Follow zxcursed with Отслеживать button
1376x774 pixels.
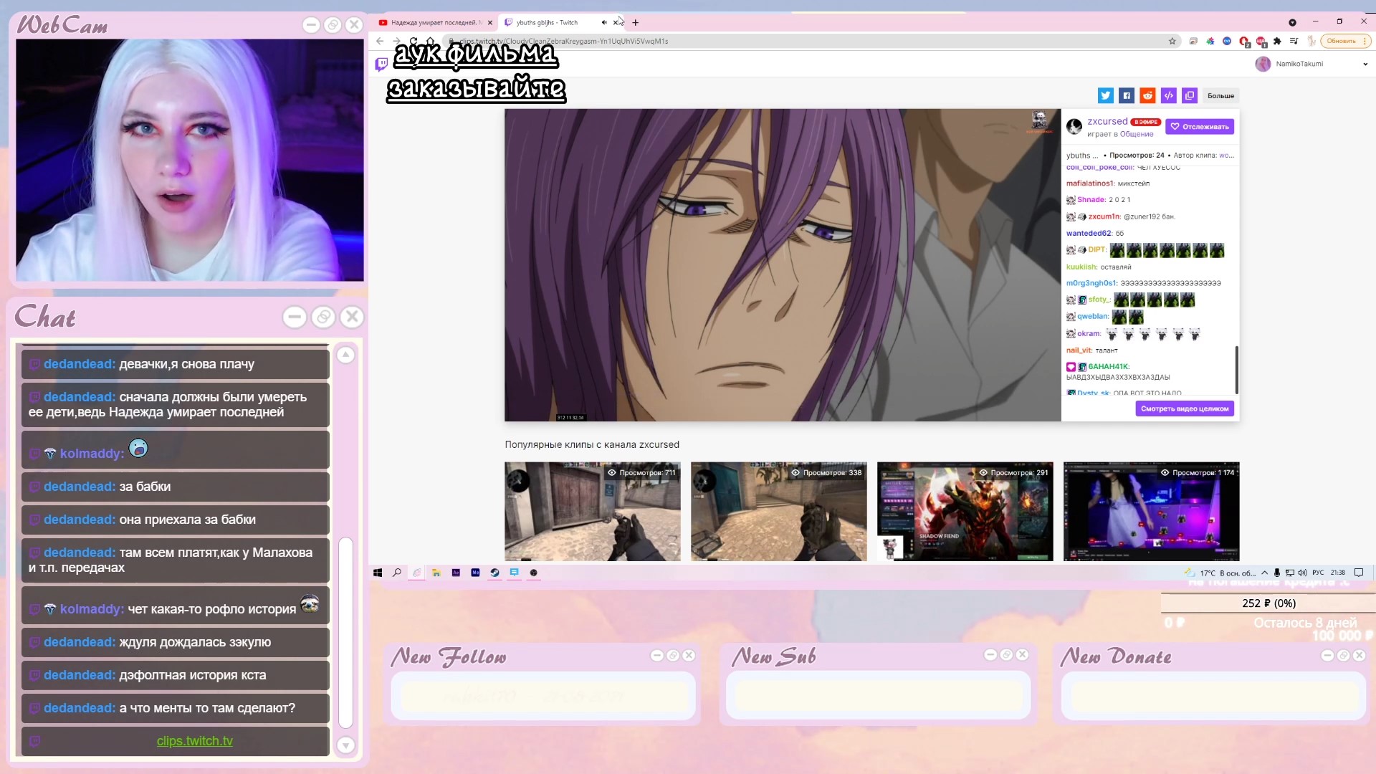tap(1200, 127)
